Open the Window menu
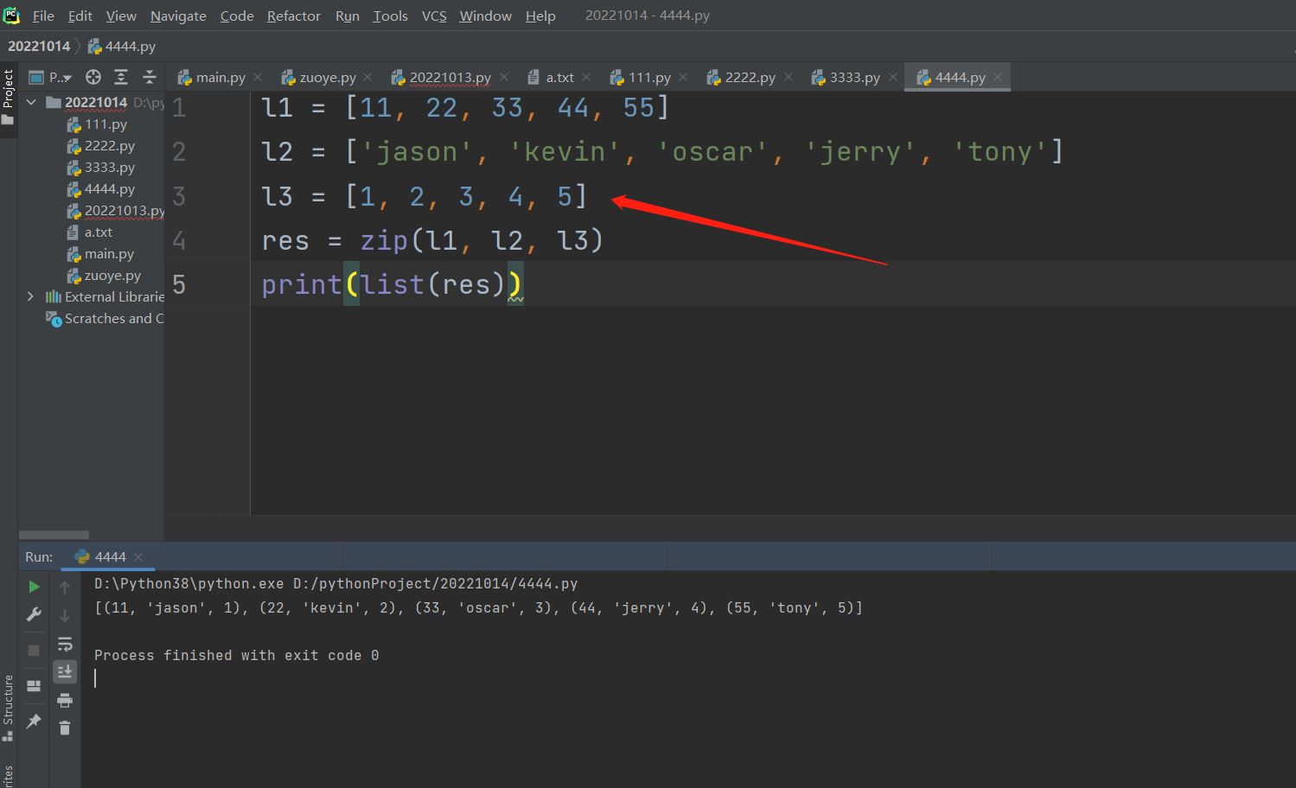The image size is (1296, 788). (x=485, y=16)
